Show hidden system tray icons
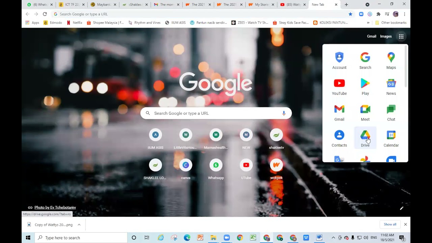 coord(333,238)
